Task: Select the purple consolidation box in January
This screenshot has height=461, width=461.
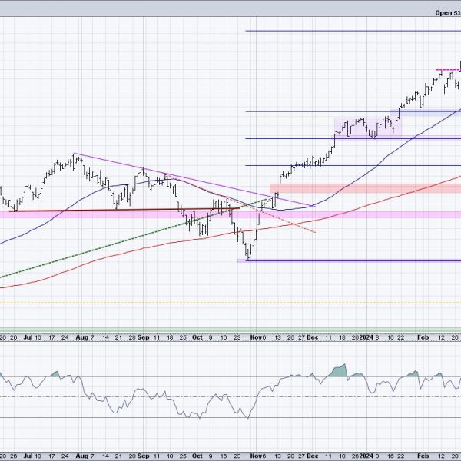Action: [x=368, y=127]
